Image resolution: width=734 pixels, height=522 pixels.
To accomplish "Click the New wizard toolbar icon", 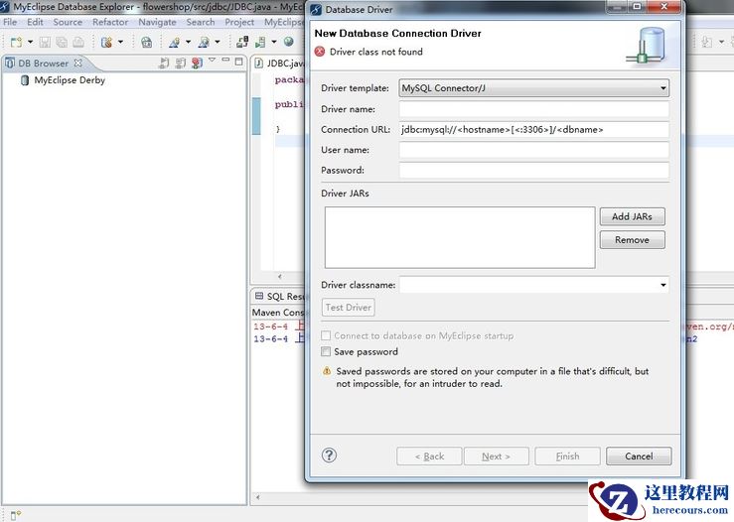I will click(16, 42).
